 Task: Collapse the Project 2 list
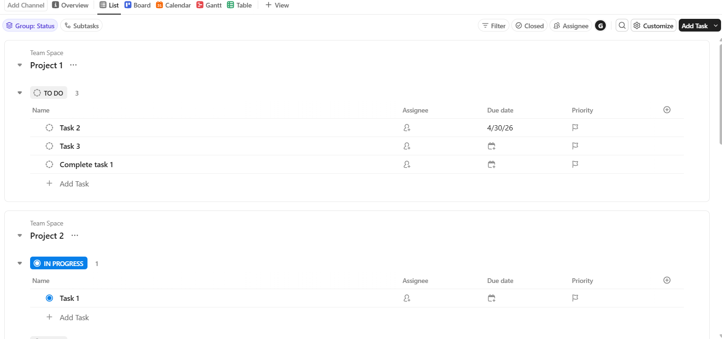click(20, 235)
